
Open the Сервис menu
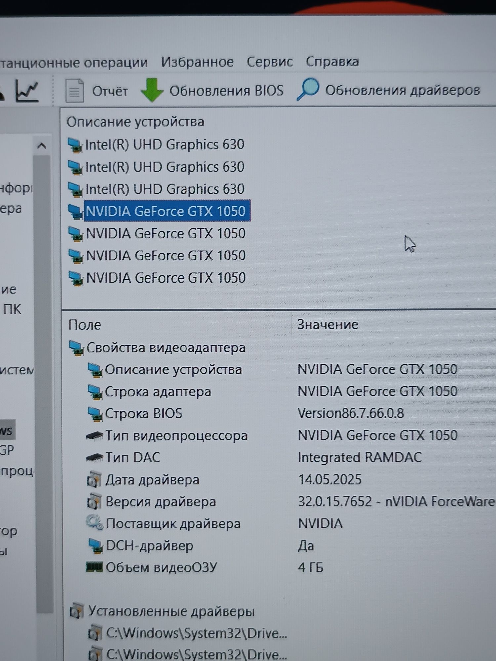pos(270,61)
